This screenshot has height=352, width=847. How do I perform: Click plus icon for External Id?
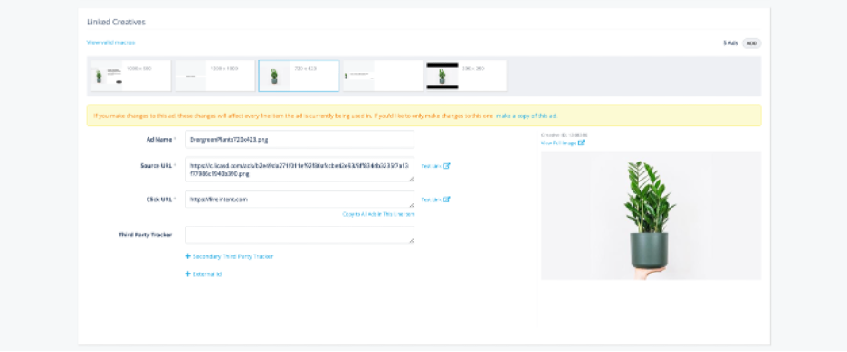pyautogui.click(x=188, y=273)
